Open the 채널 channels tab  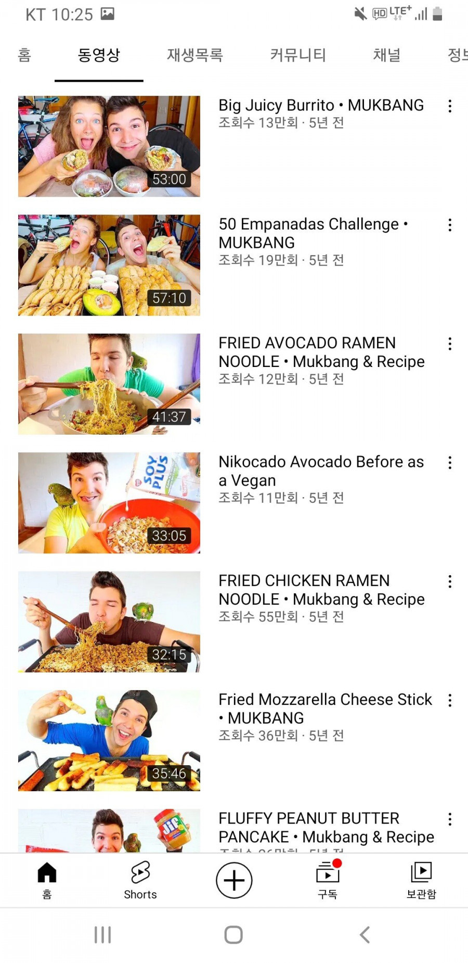387,55
